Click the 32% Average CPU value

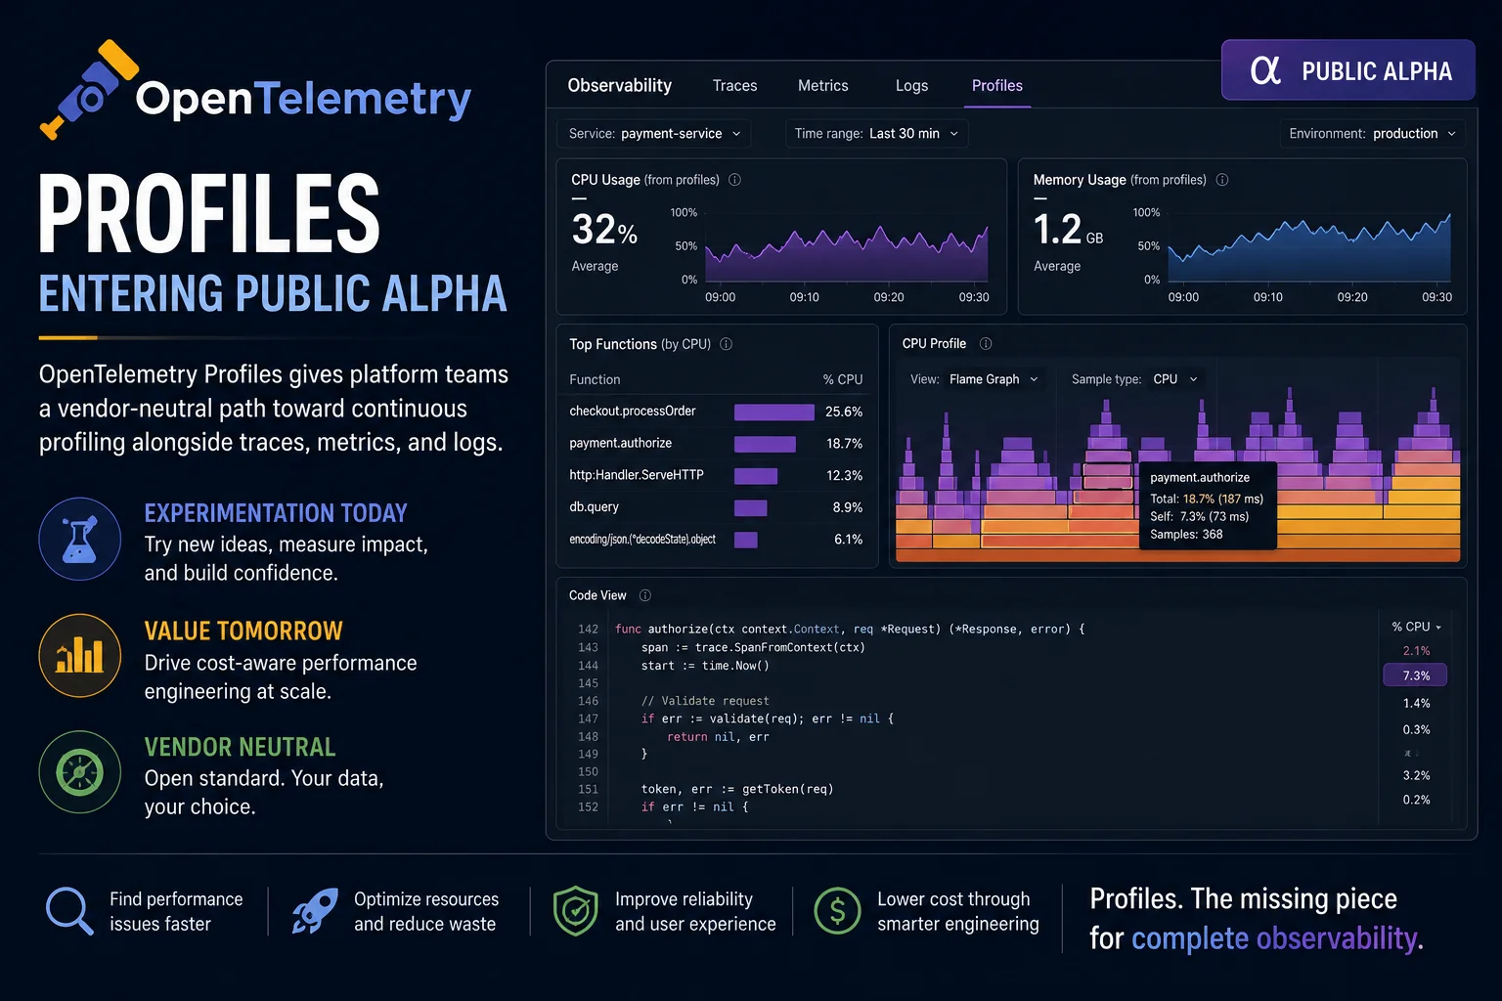(604, 230)
